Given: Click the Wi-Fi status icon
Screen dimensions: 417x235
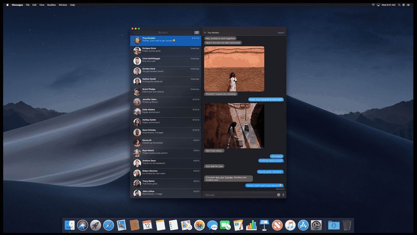Looking at the screenshot, I should click(373, 5).
